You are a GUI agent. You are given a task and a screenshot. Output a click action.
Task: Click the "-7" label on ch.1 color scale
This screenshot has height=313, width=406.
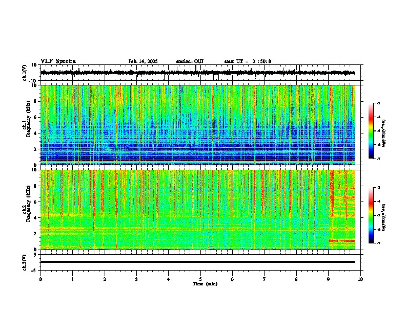tap(378, 159)
